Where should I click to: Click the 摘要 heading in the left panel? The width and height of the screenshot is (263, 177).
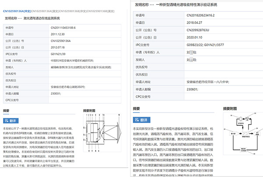6,110
